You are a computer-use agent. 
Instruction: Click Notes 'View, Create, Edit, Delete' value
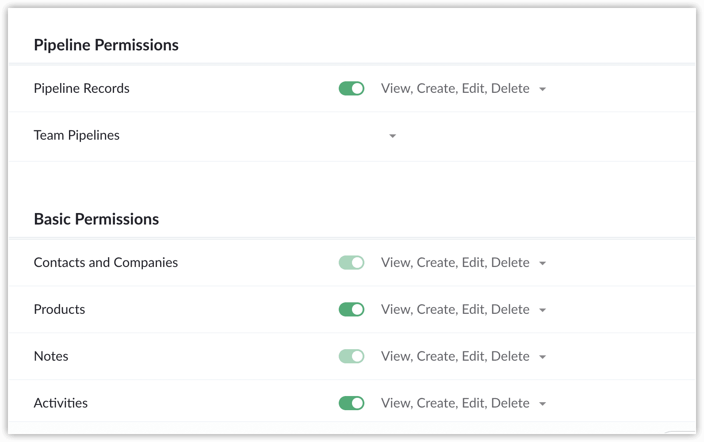(455, 356)
